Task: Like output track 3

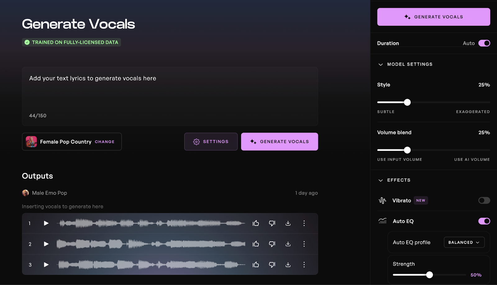Action: (x=256, y=265)
